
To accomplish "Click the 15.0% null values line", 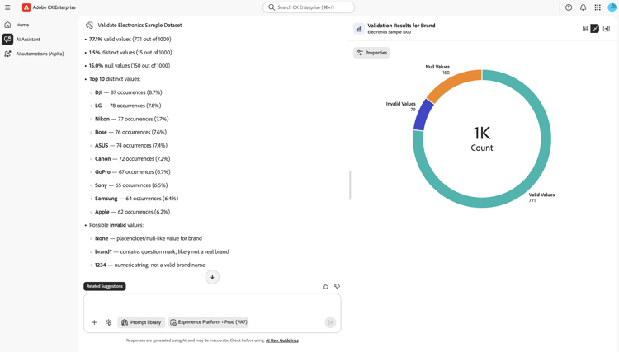I will click(x=130, y=66).
